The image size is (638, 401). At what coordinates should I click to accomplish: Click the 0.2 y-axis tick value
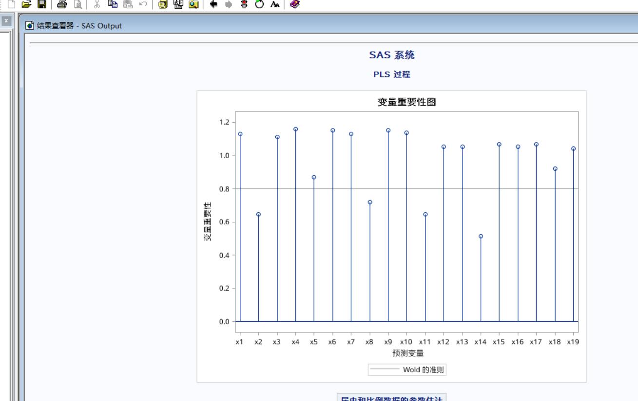point(225,289)
